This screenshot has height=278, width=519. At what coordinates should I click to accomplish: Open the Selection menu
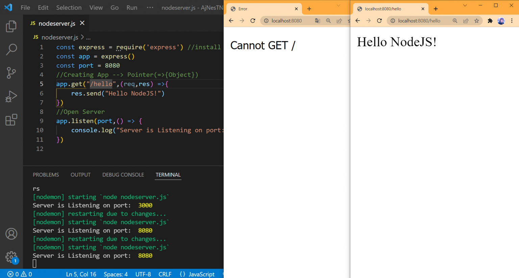click(x=69, y=7)
